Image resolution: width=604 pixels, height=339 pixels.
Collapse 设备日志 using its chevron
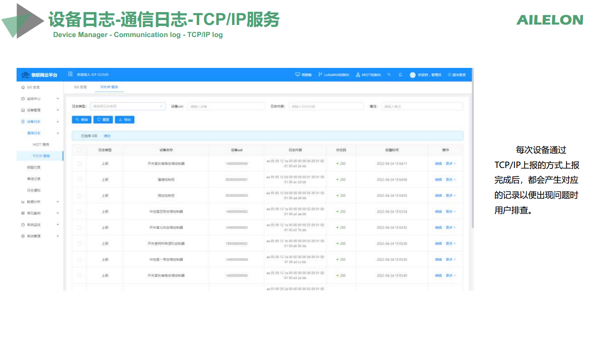point(58,121)
